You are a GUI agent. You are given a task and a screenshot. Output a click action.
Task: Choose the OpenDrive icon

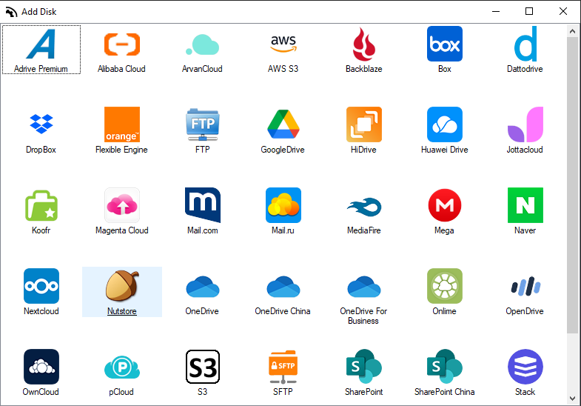(525, 286)
